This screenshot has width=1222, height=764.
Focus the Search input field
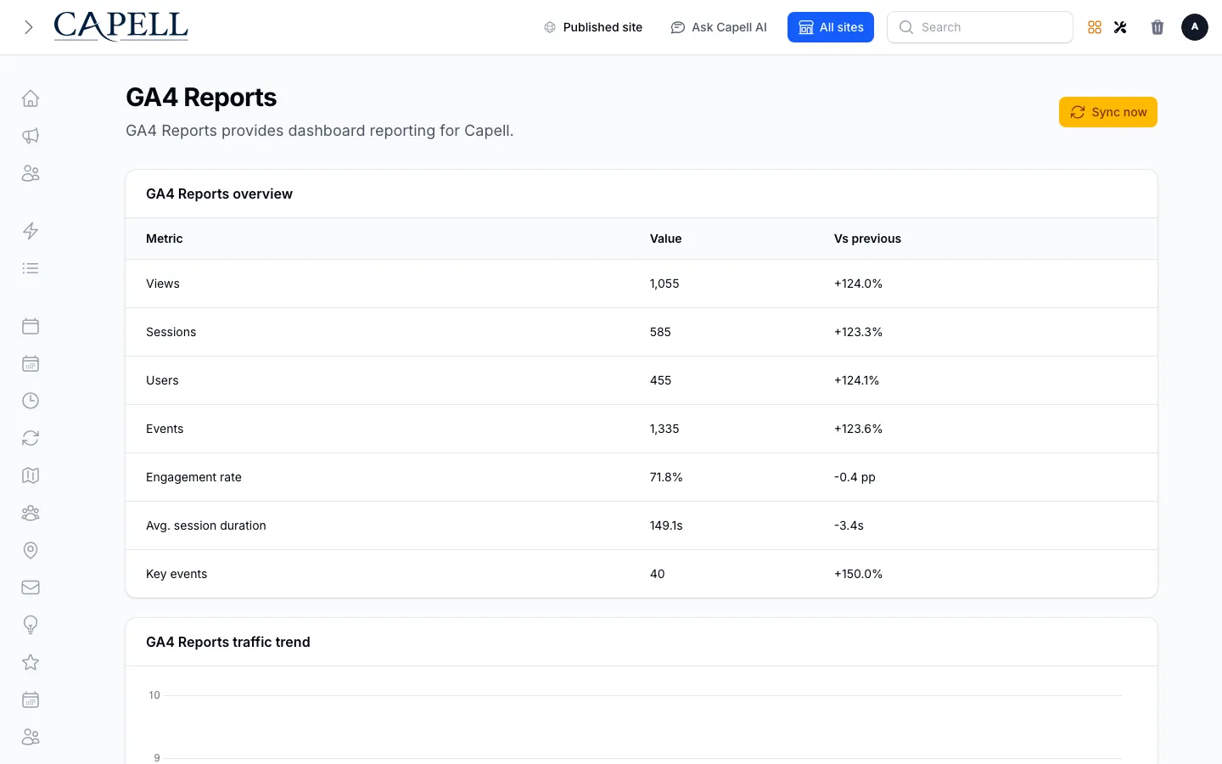[980, 27]
